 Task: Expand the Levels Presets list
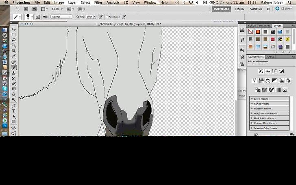click(252, 99)
